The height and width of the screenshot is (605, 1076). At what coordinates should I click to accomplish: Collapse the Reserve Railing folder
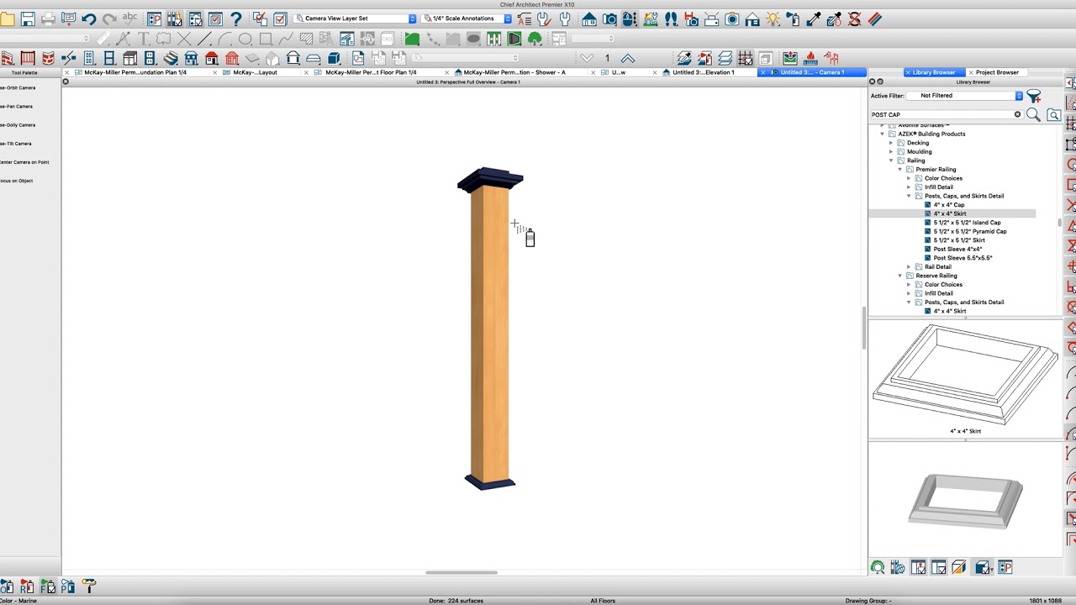(x=900, y=276)
